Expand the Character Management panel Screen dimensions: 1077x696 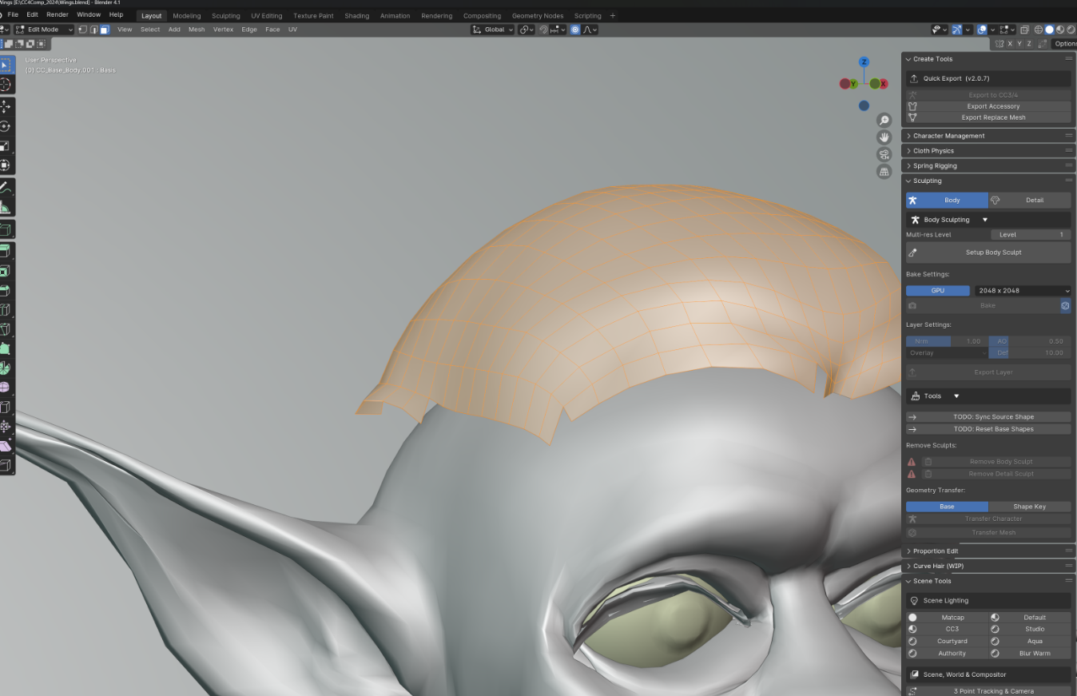[x=989, y=136]
